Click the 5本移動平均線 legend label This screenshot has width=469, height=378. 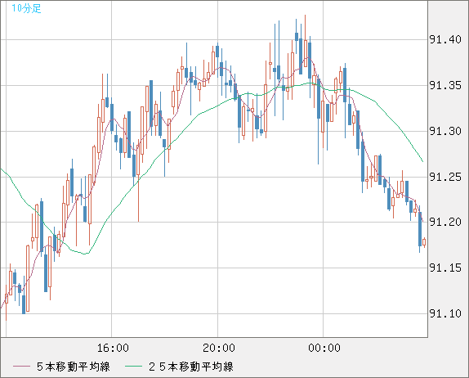(74, 367)
